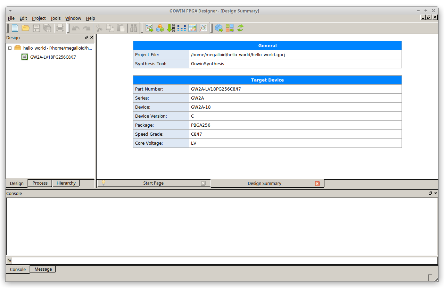The height and width of the screenshot is (288, 446).
Task: Click the Synthesis Tool label cell
Action: click(x=161, y=64)
